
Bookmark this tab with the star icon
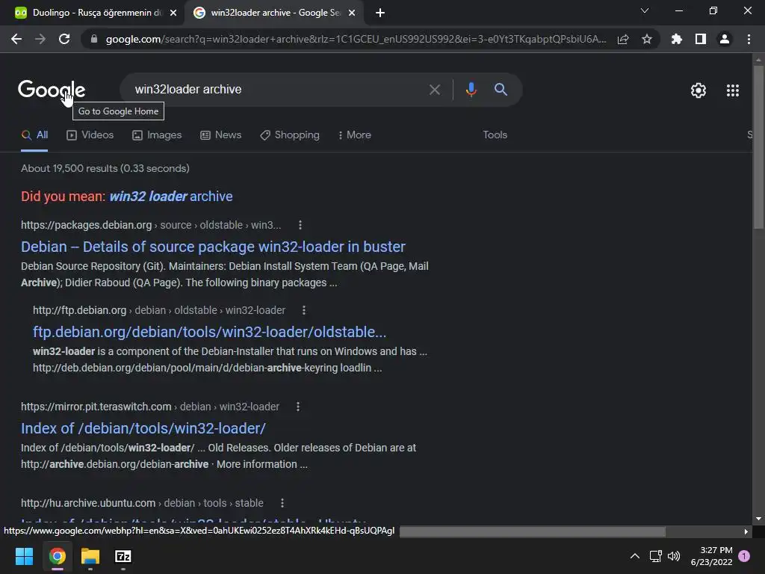646,39
